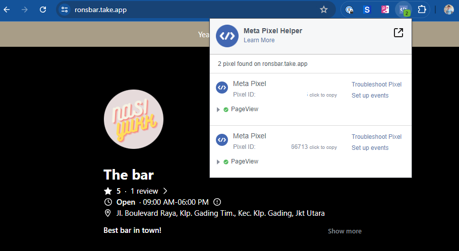Image resolution: width=459 pixels, height=251 pixels.
Task: Click the Jl. Boulevard Raya address
Action: coord(220,213)
